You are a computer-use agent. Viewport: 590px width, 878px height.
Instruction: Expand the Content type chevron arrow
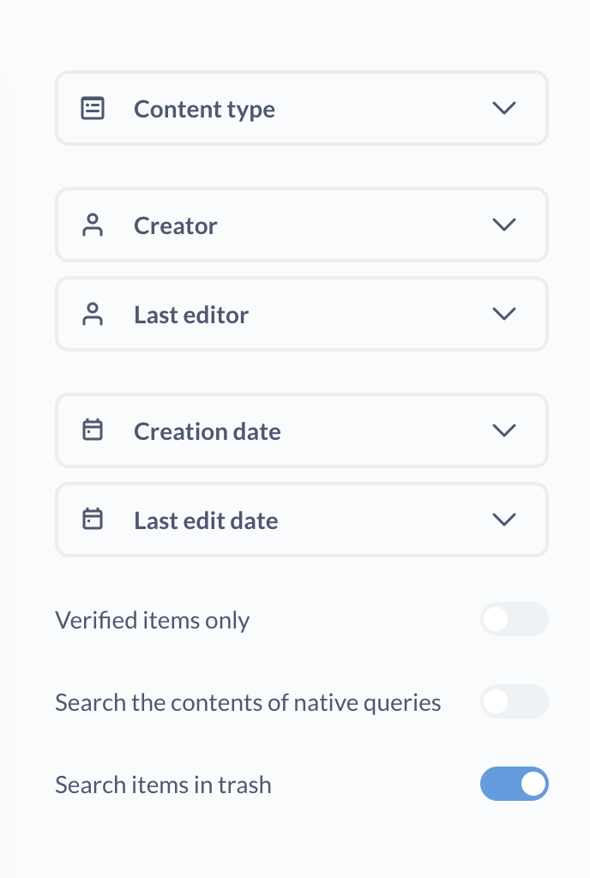[504, 108]
